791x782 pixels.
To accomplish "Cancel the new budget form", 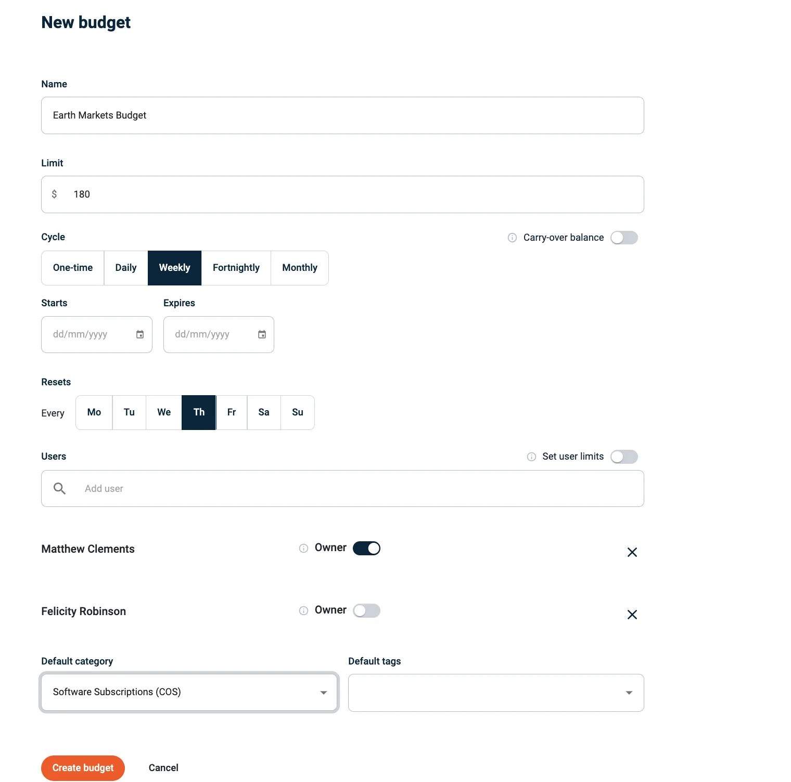I will [163, 767].
